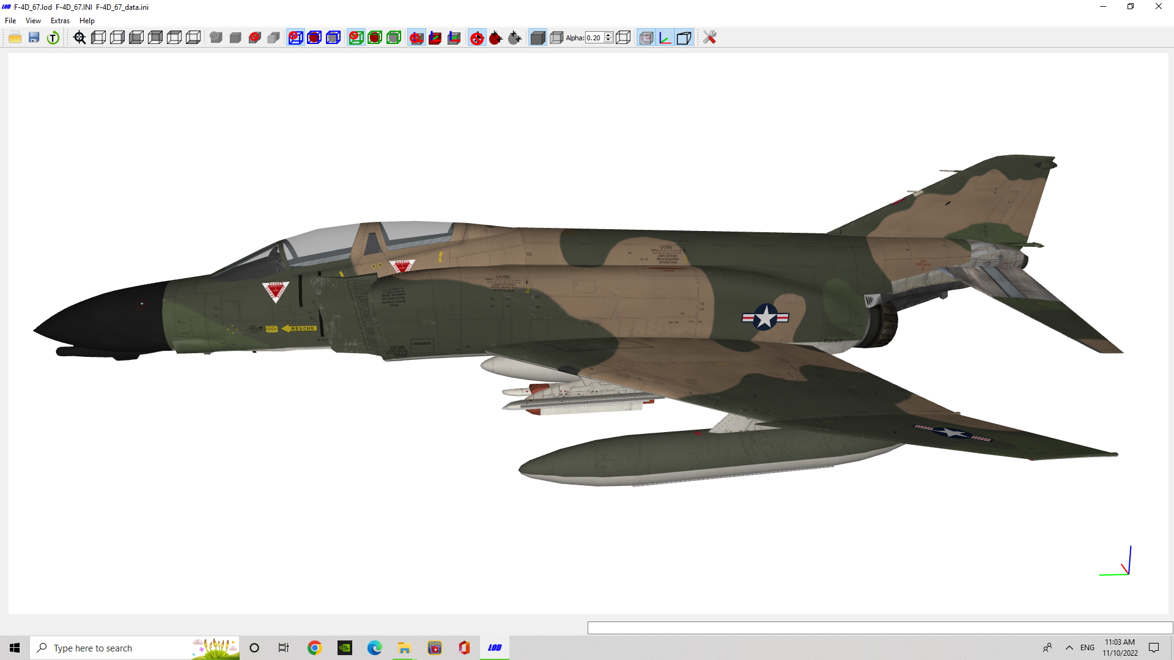Open the File menu
The image size is (1174, 660).
(10, 21)
